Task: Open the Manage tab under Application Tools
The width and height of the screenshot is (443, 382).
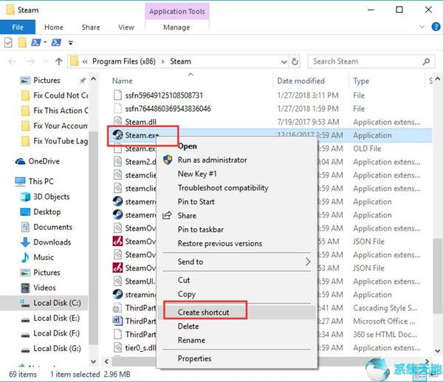Action: 176,27
